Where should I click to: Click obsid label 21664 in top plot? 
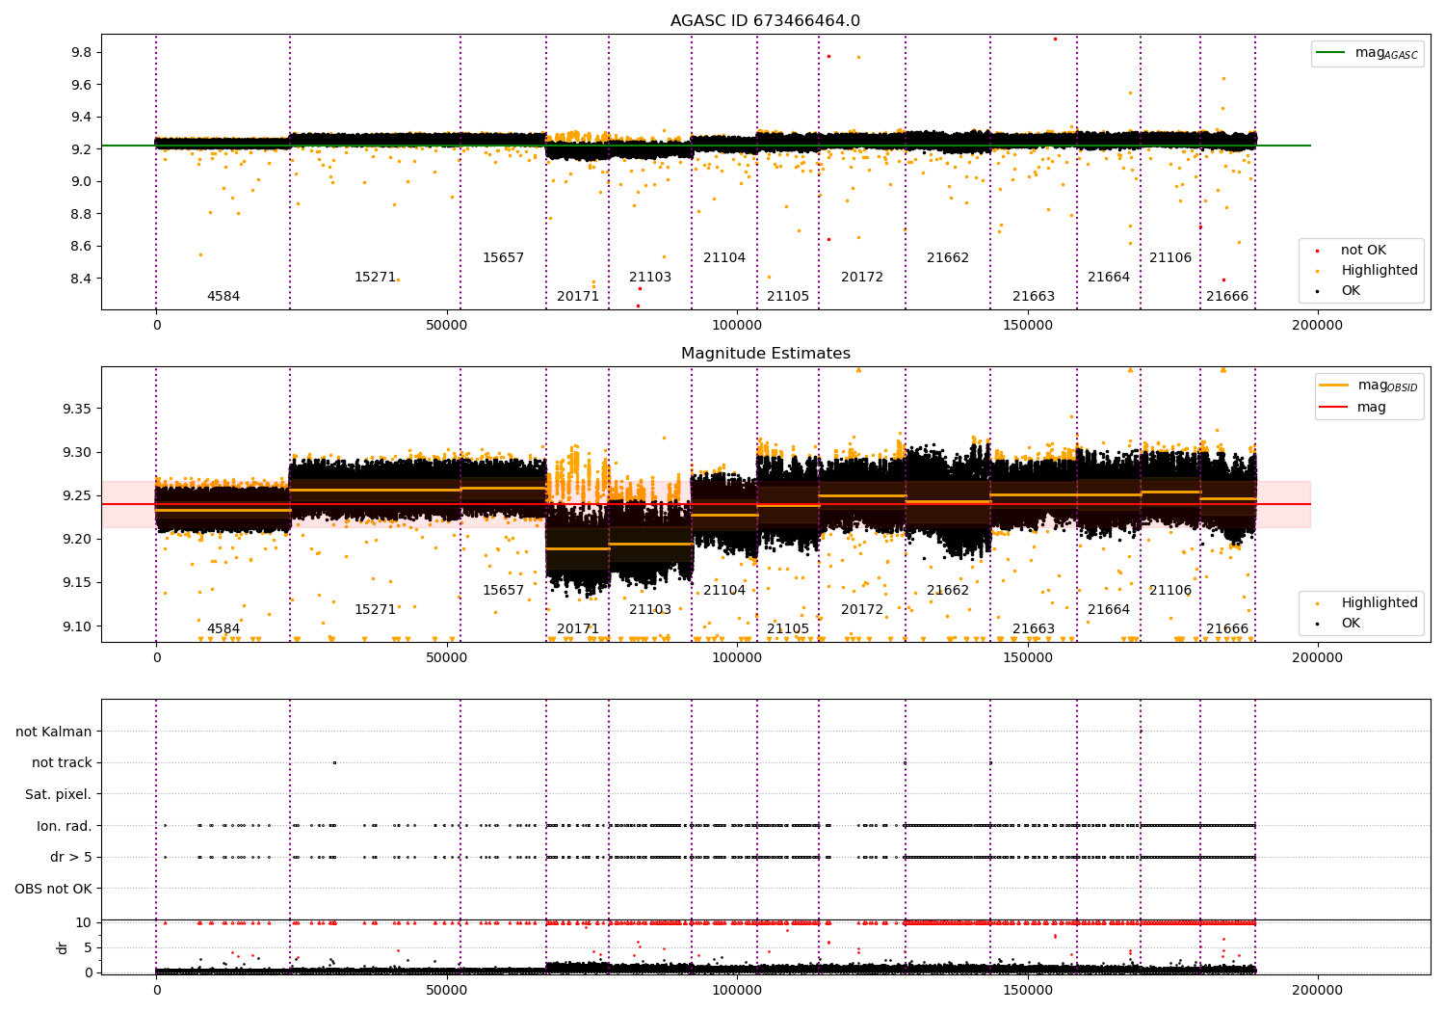point(1109,277)
